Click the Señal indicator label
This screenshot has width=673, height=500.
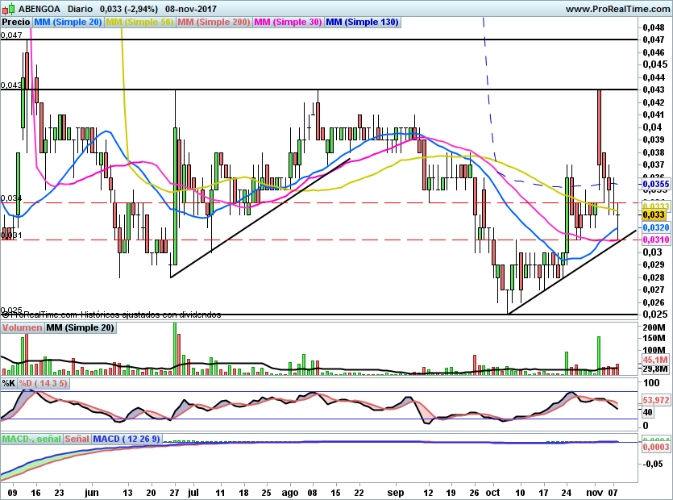(x=77, y=440)
